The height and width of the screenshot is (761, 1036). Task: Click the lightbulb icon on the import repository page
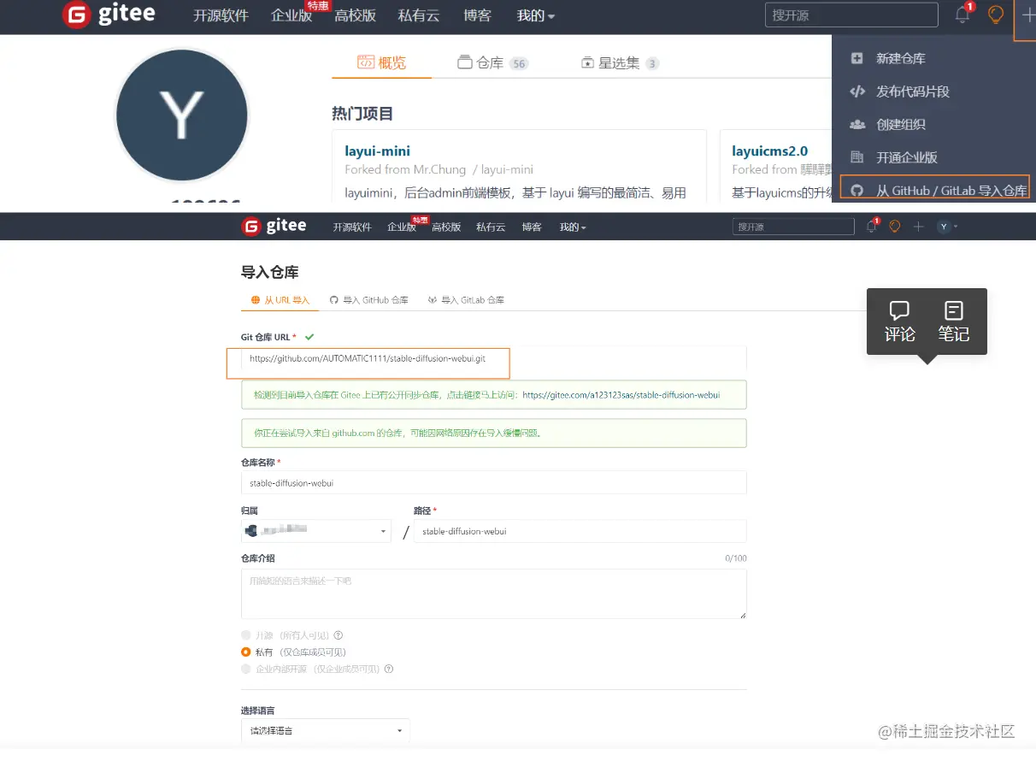pyautogui.click(x=895, y=226)
